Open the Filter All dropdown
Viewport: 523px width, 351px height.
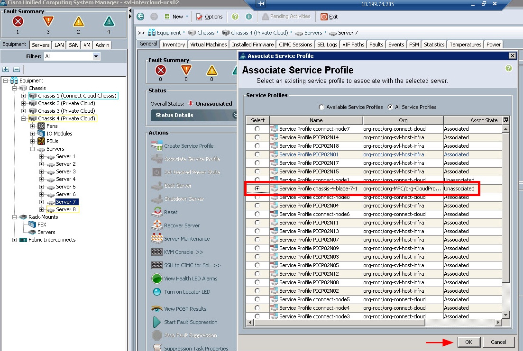pyautogui.click(x=96, y=56)
